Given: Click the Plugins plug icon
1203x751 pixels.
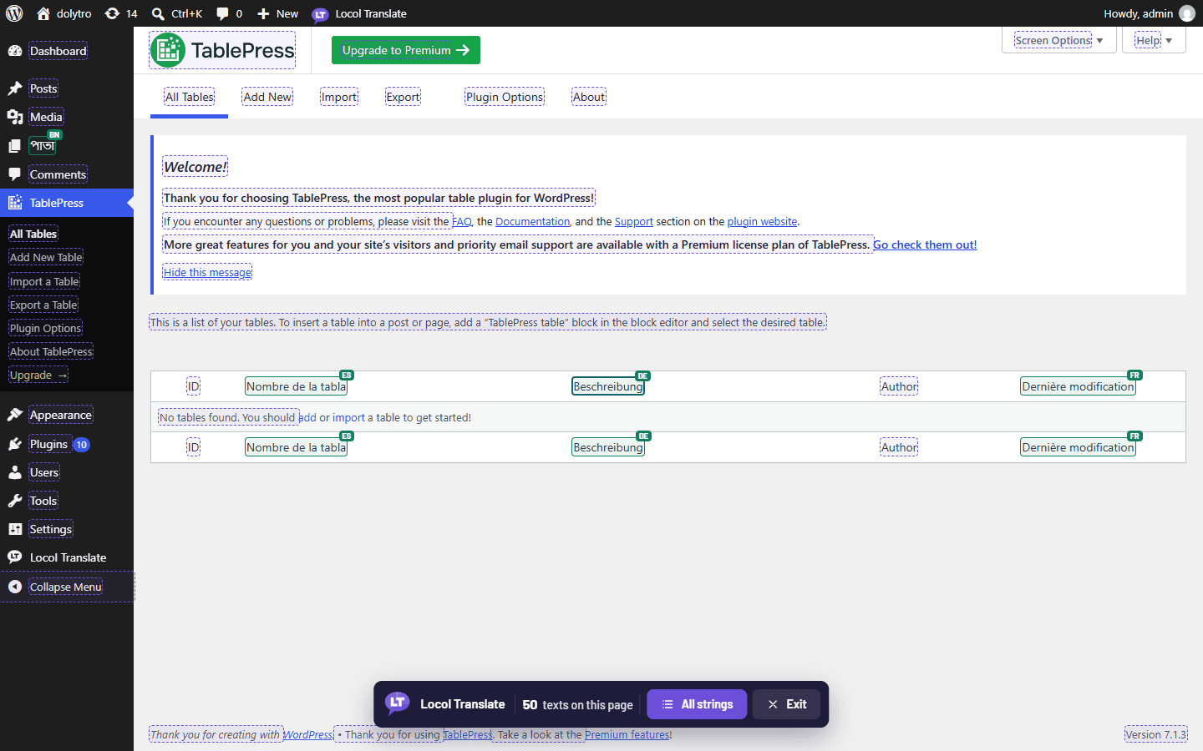Looking at the screenshot, I should (15, 444).
